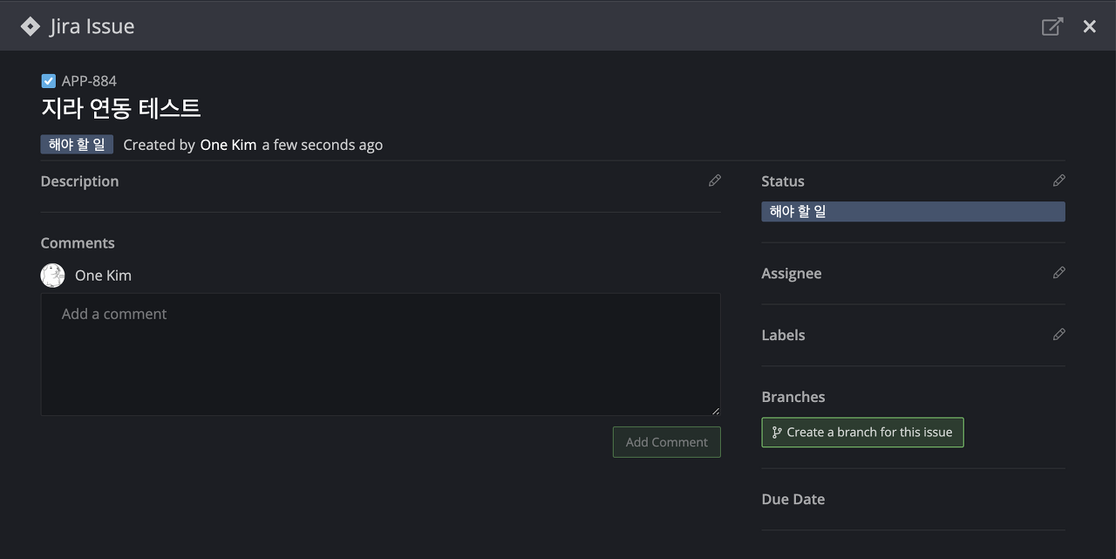The height and width of the screenshot is (559, 1116).
Task: Edit the Status with pencil icon
Action: pyautogui.click(x=1058, y=181)
